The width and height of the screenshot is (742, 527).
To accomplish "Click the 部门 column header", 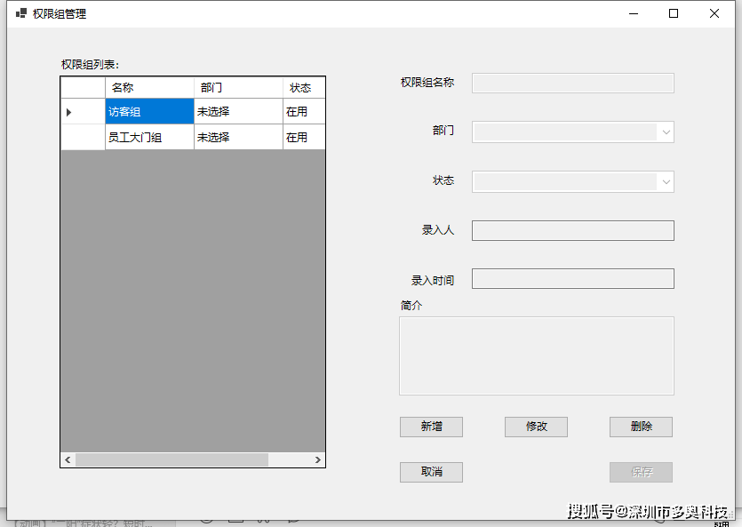I will tap(235, 87).
